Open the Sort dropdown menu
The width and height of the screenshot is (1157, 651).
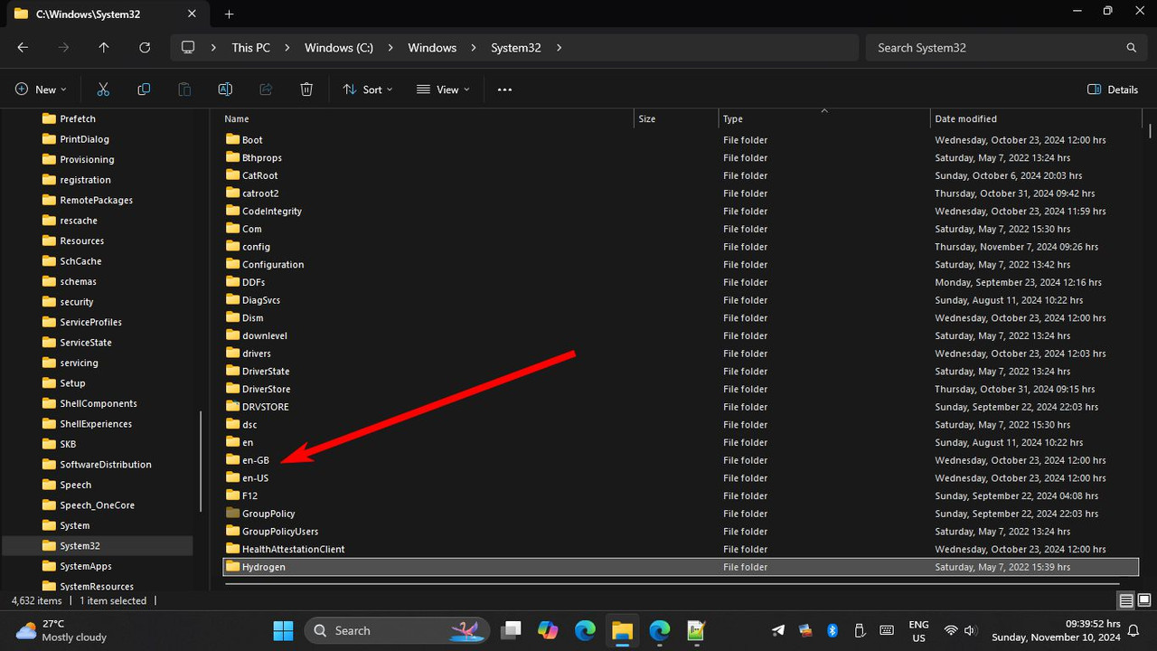(x=368, y=90)
